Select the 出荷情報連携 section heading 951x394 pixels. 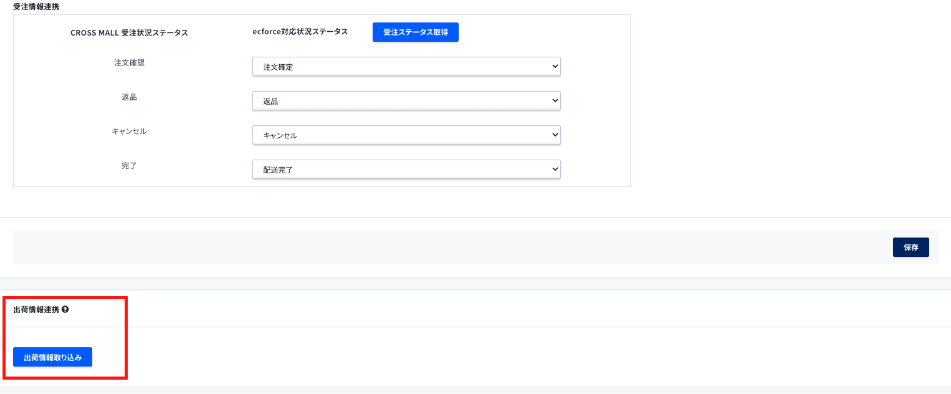37,309
